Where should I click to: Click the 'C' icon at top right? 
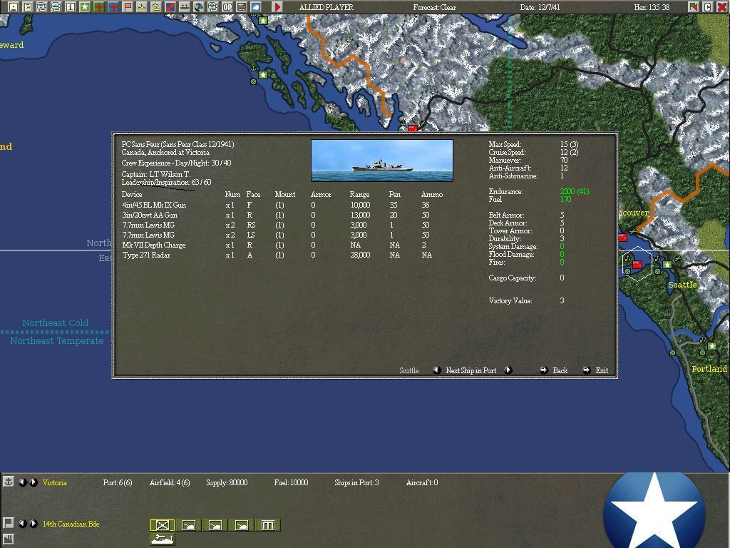[708, 6]
